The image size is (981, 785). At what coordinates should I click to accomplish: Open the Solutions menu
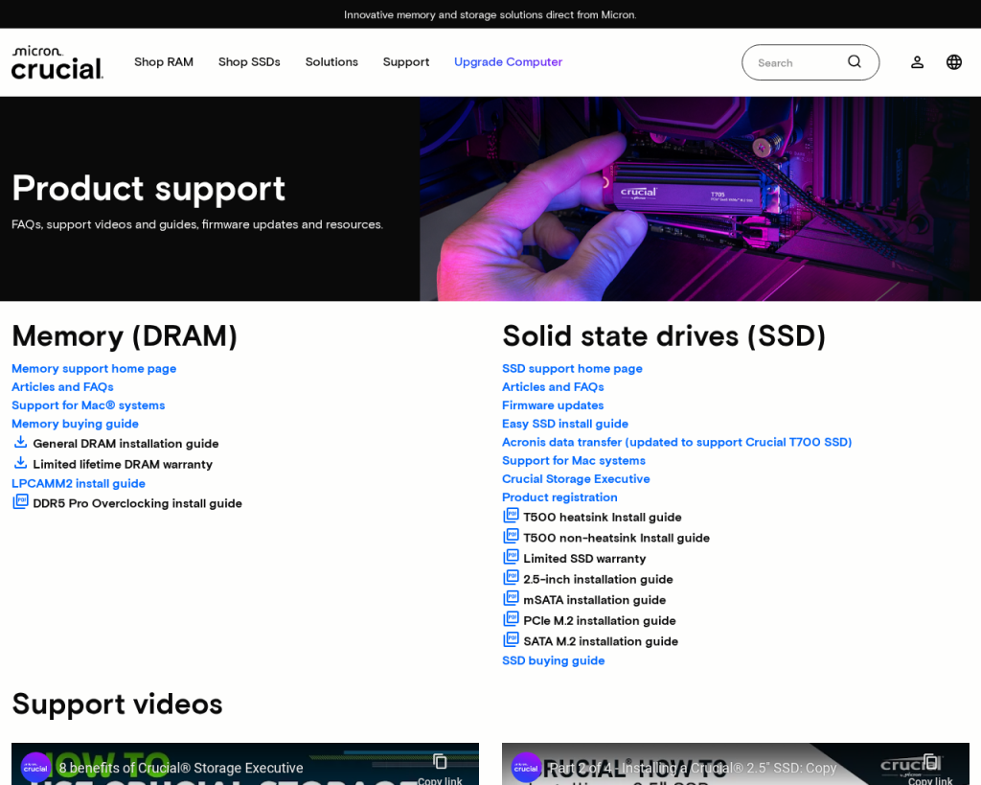[331, 62]
